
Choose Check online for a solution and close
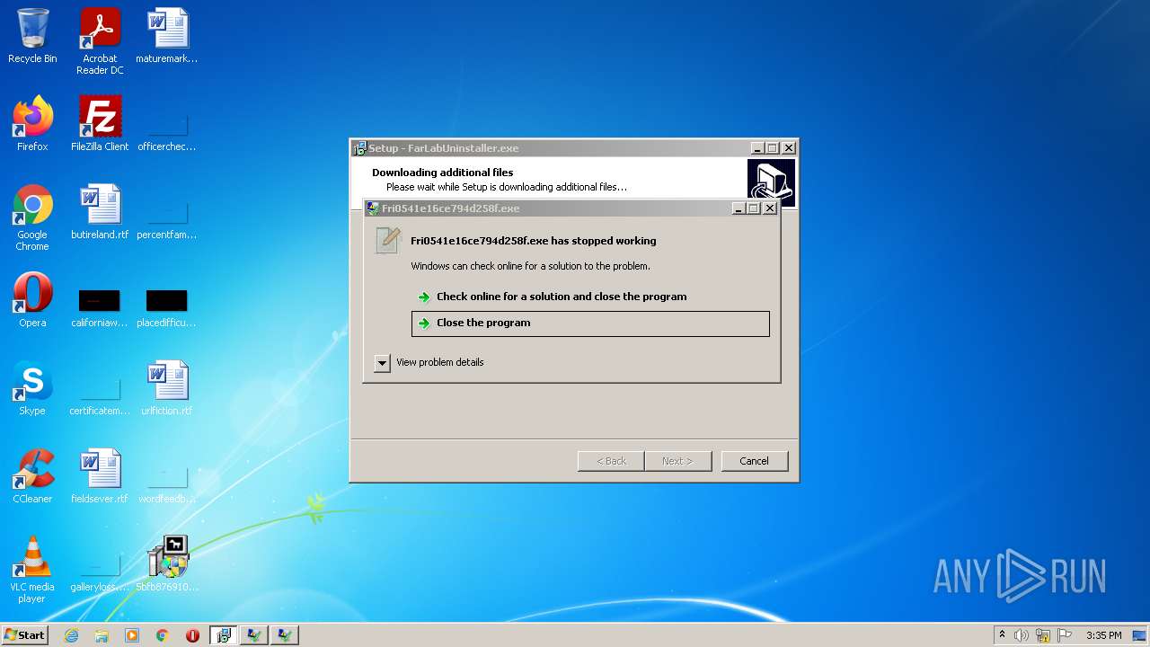point(562,297)
